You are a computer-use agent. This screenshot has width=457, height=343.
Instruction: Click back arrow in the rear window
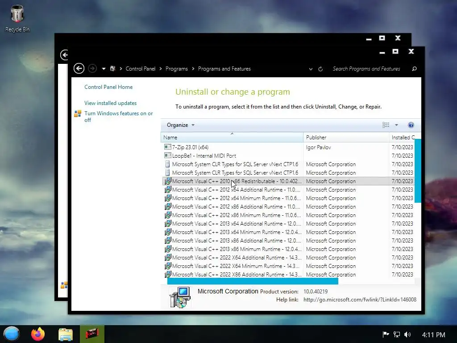point(64,54)
